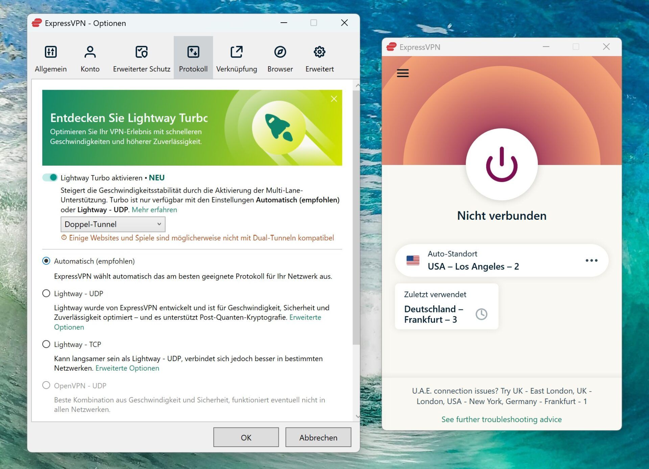Image resolution: width=649 pixels, height=469 pixels.
Task: Click the options panel scroll up arrow
Action: [357, 86]
